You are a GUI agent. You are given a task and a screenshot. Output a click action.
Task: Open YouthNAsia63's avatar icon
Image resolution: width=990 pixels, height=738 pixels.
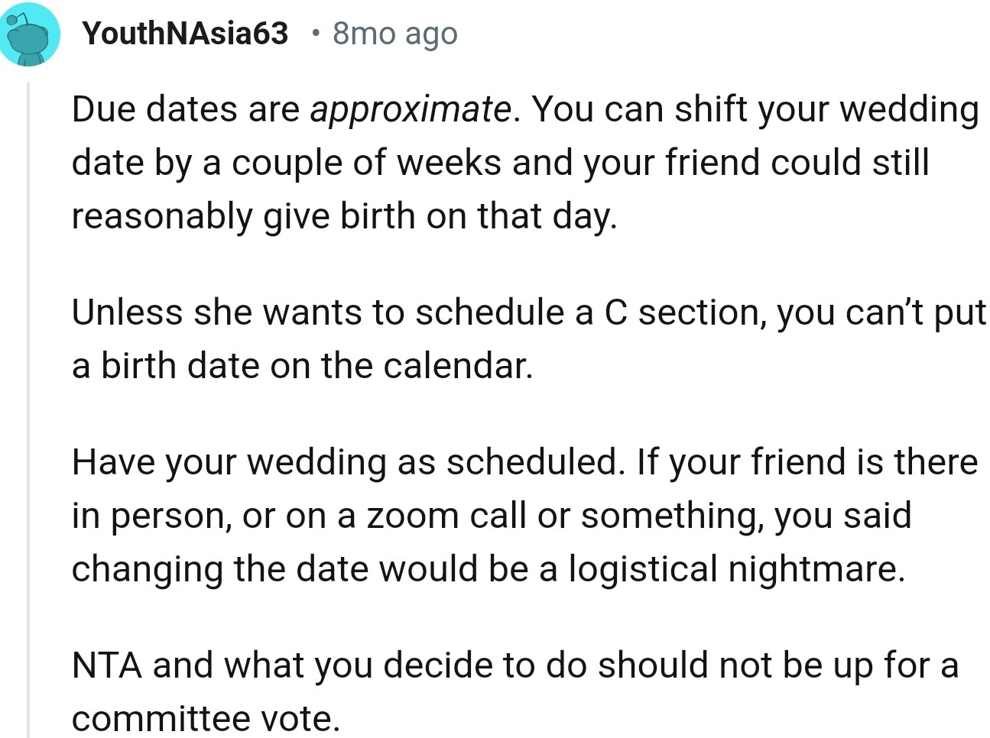31,35
